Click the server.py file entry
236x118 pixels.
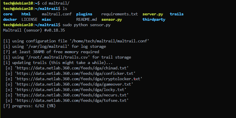click(153, 14)
